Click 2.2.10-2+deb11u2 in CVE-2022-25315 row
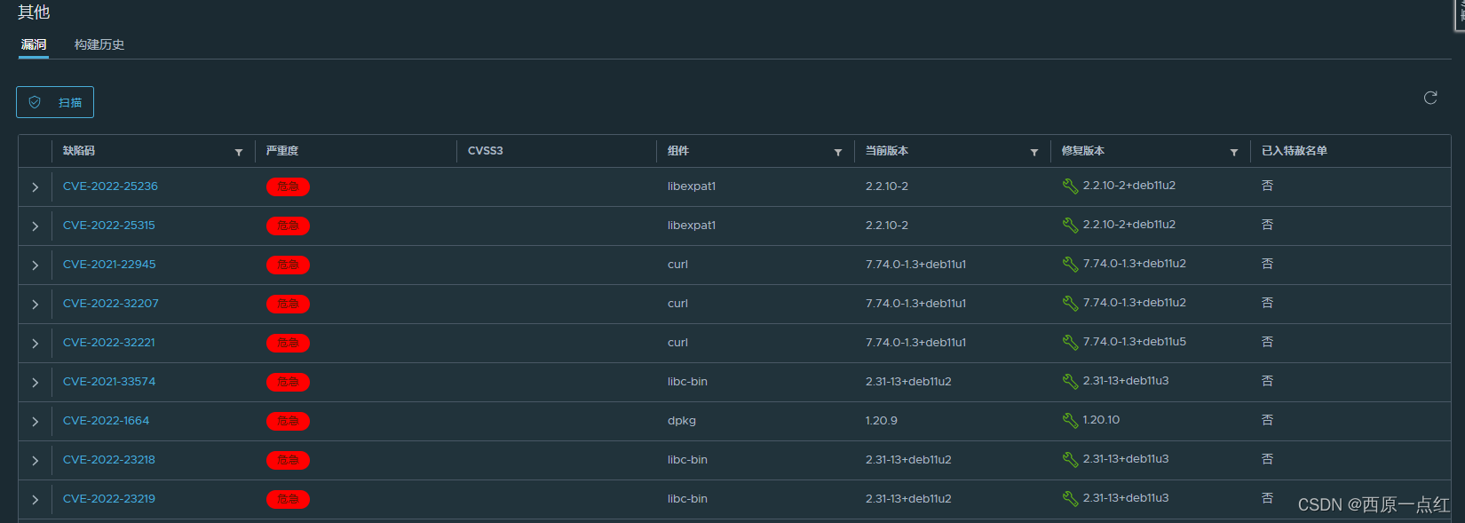The height and width of the screenshot is (523, 1465). click(1129, 225)
